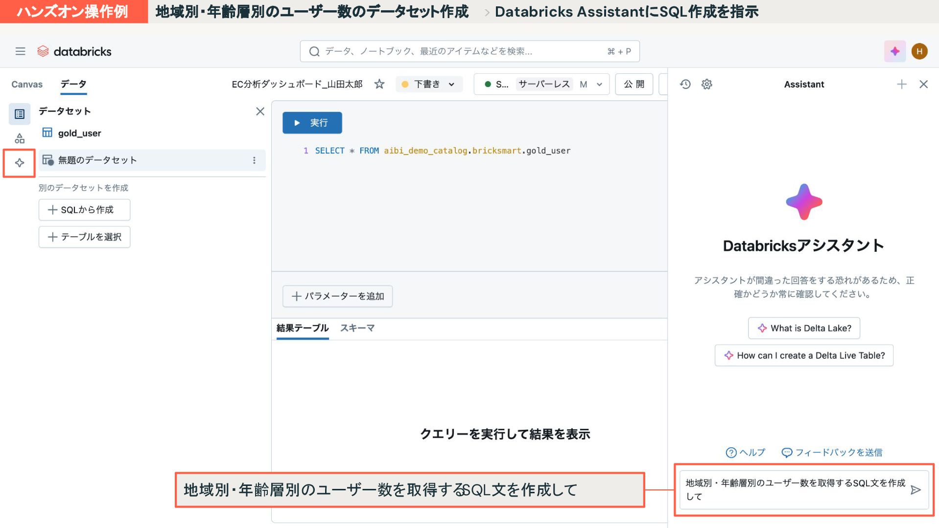This screenshot has width=939, height=528.
Task: Click the Assistant panel title
Action: click(804, 84)
